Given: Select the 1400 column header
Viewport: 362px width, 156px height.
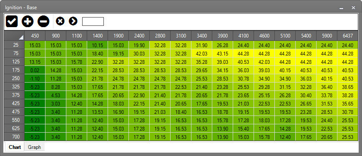Looking at the screenshot, I should pyautogui.click(x=98, y=36).
